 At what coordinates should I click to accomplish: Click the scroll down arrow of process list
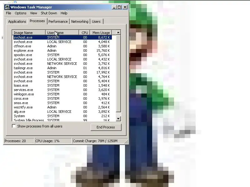(x=118, y=119)
